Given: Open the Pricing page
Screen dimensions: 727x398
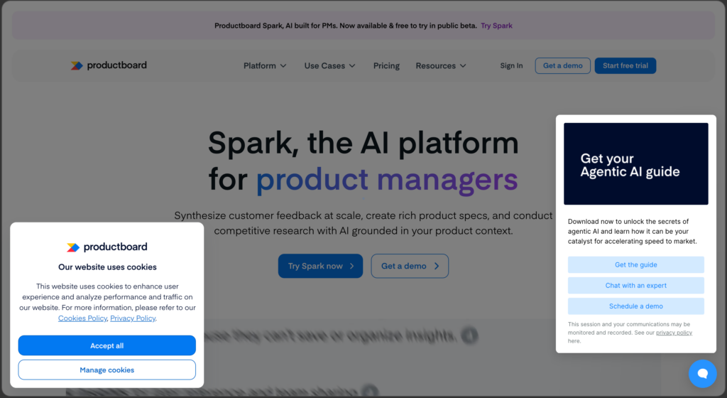Looking at the screenshot, I should pos(386,66).
